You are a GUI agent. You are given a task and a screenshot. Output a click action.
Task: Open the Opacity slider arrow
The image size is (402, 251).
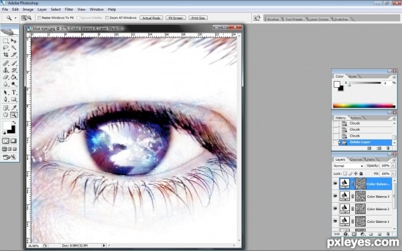(x=393, y=166)
